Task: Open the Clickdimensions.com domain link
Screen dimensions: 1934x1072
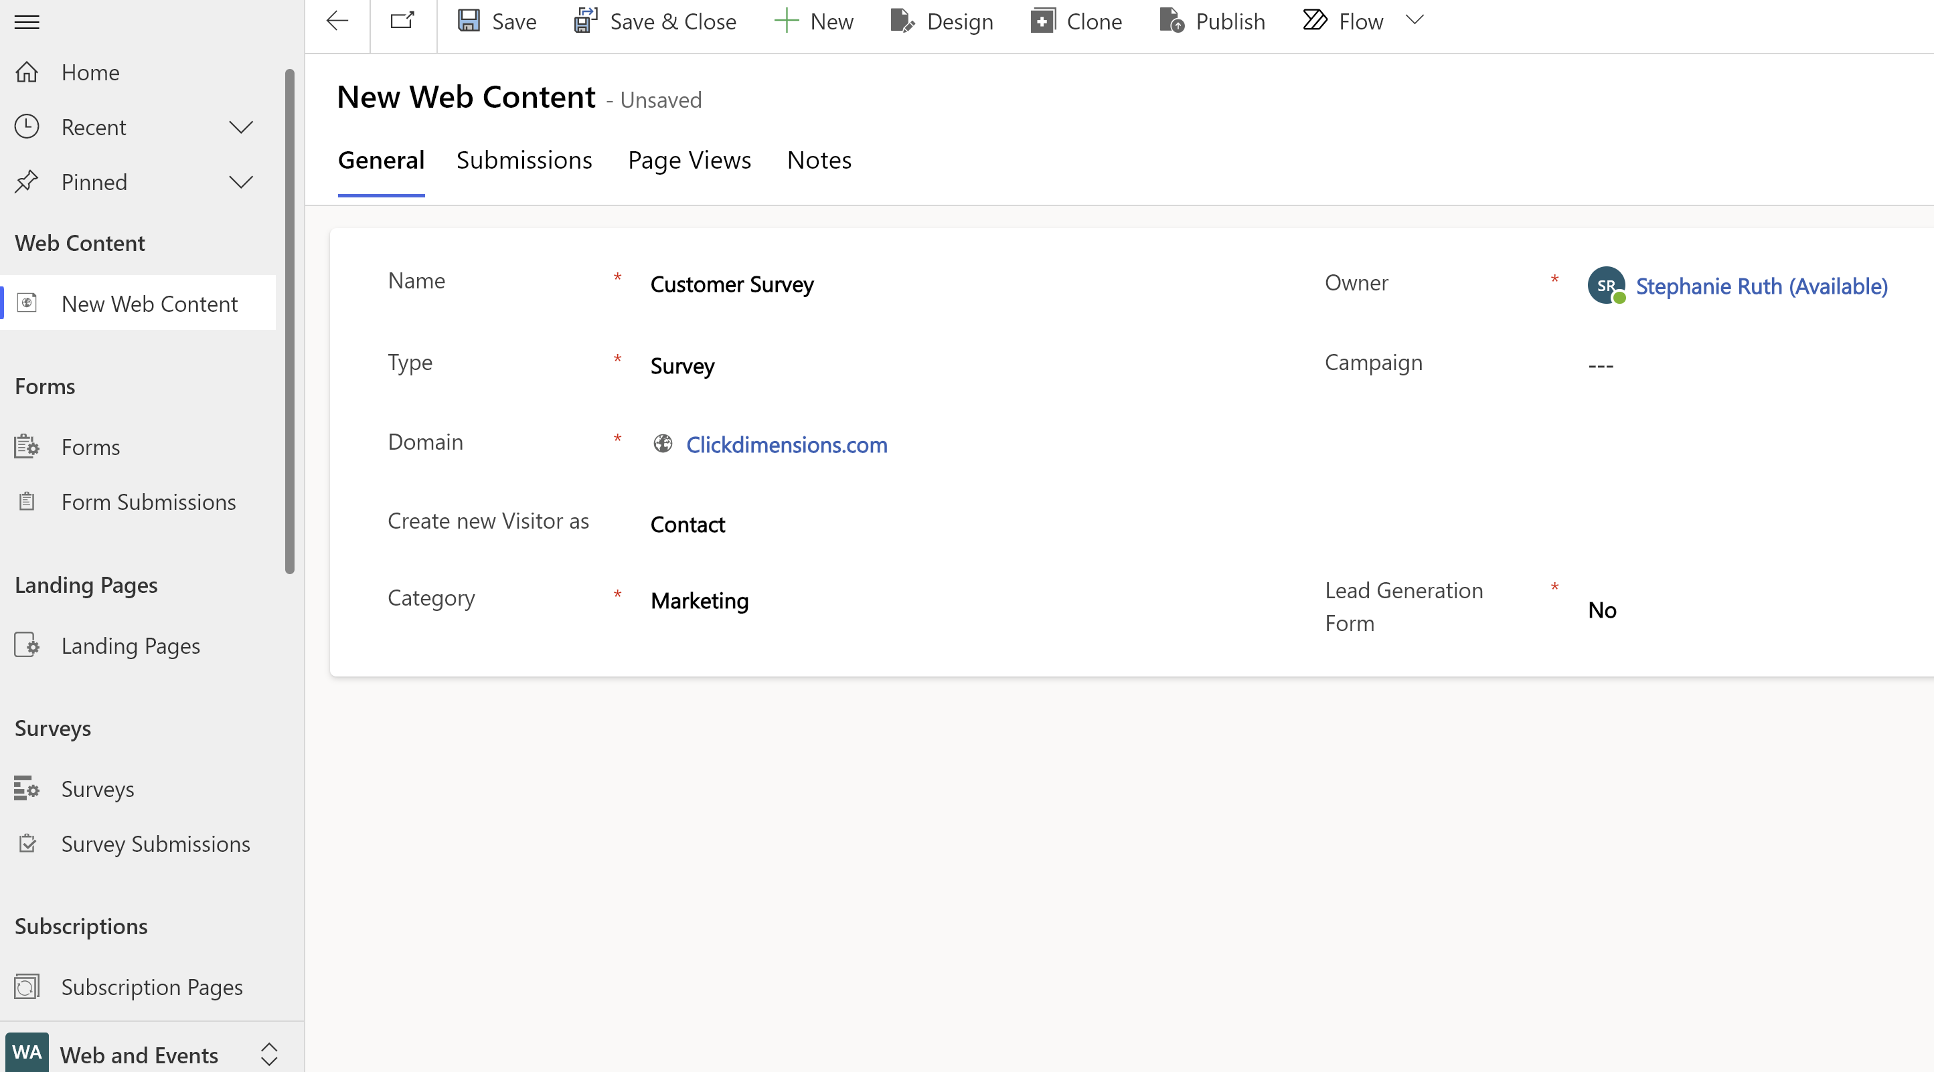Action: pyautogui.click(x=786, y=444)
